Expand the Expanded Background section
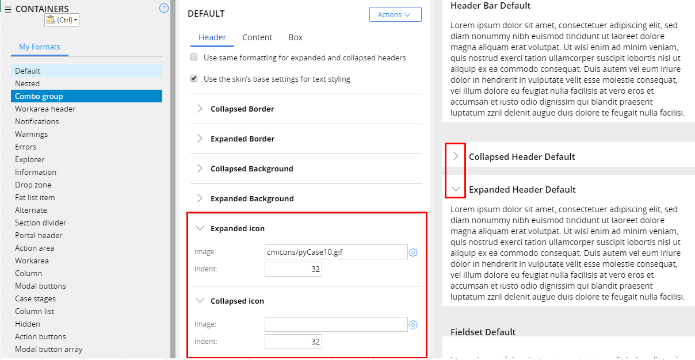The width and height of the screenshot is (695, 360). pyautogui.click(x=200, y=198)
